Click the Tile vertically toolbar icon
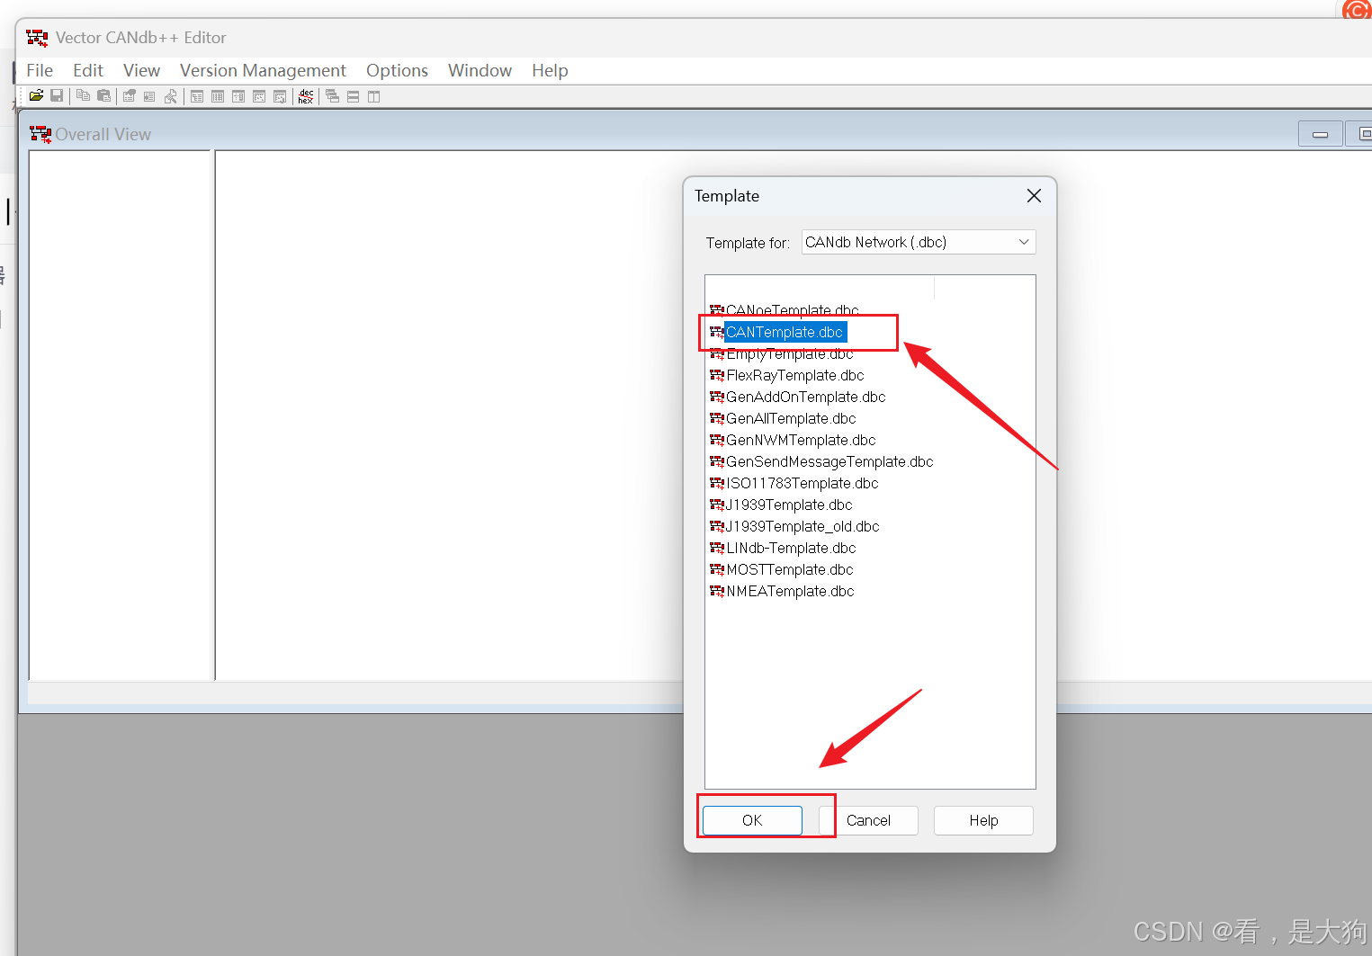The image size is (1372, 956). pos(373,96)
